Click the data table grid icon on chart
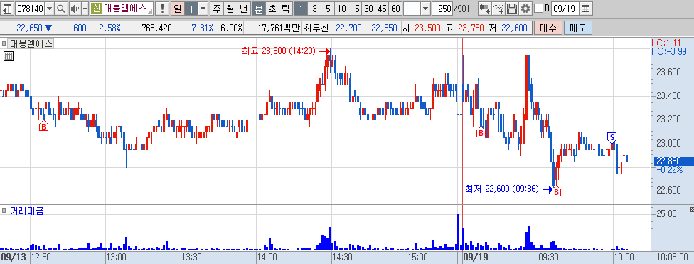The image size is (694, 264). tap(8, 56)
